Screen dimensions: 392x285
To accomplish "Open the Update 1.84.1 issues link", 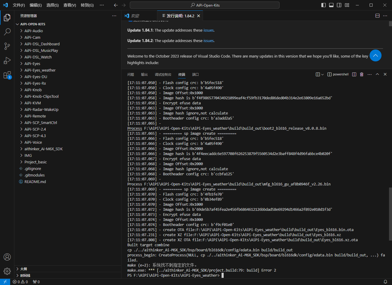I will (208, 30).
